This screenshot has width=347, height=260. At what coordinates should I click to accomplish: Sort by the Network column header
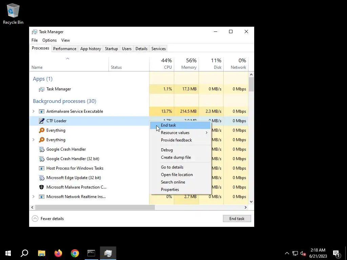(x=236, y=64)
